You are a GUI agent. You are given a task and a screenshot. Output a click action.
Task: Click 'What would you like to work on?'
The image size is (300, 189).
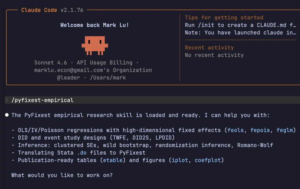pos(62,175)
